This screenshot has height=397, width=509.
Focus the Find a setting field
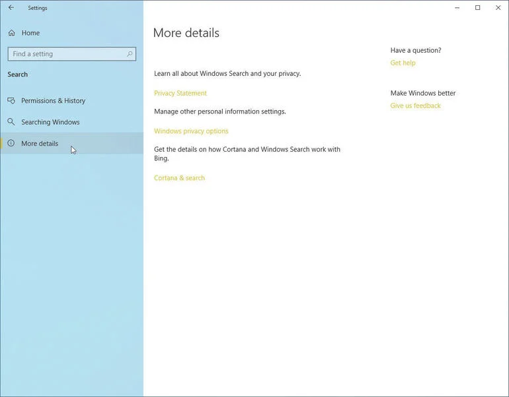pos(72,54)
